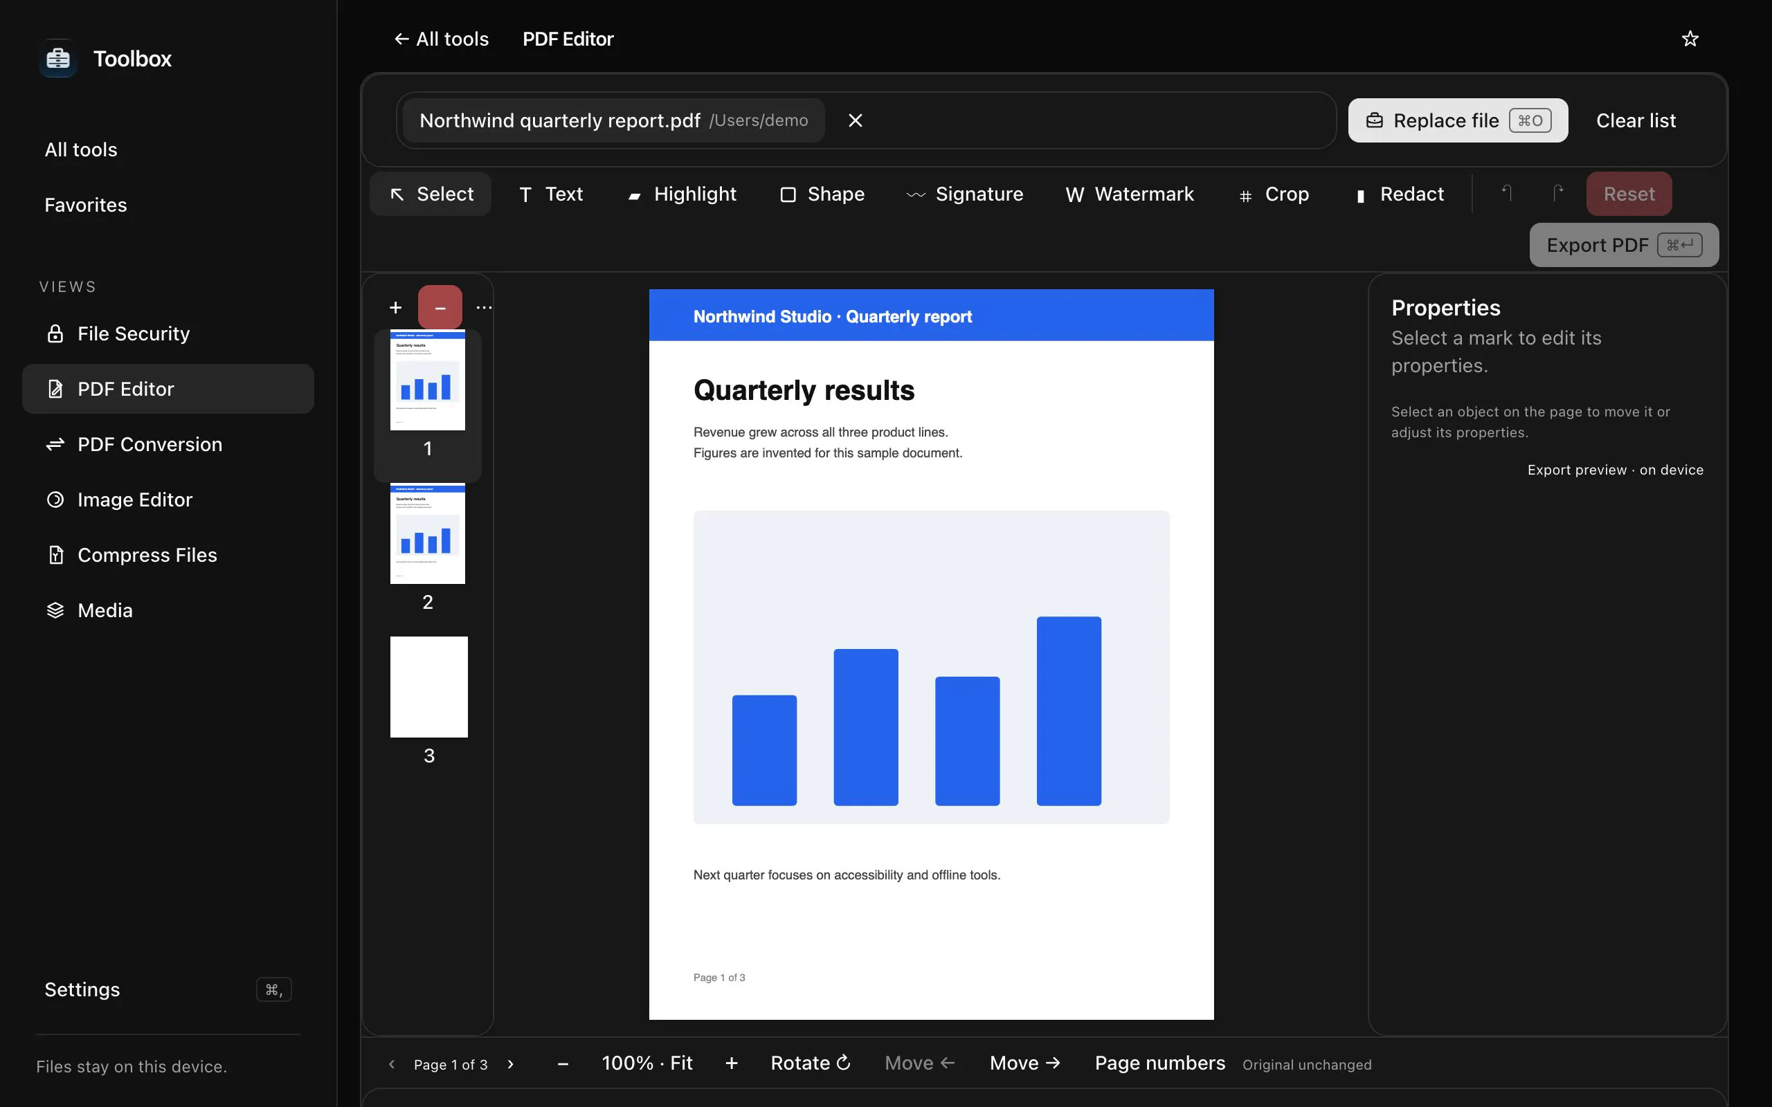Go to the previous page with the chevron
This screenshot has height=1107, width=1772.
(x=392, y=1064)
